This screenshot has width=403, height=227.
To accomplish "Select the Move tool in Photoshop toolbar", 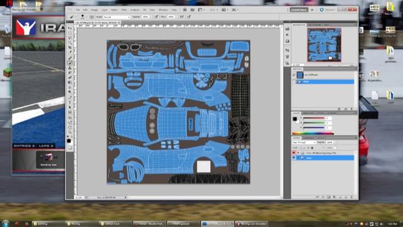I will point(70,28).
